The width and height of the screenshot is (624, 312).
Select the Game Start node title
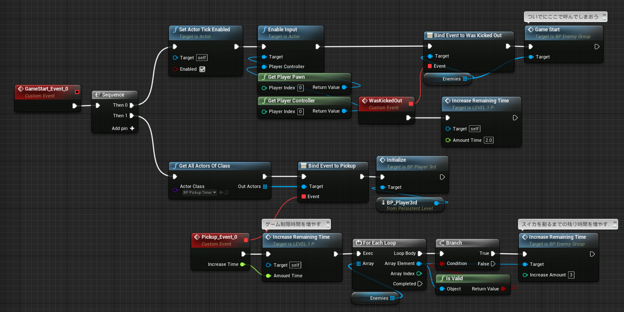point(547,30)
